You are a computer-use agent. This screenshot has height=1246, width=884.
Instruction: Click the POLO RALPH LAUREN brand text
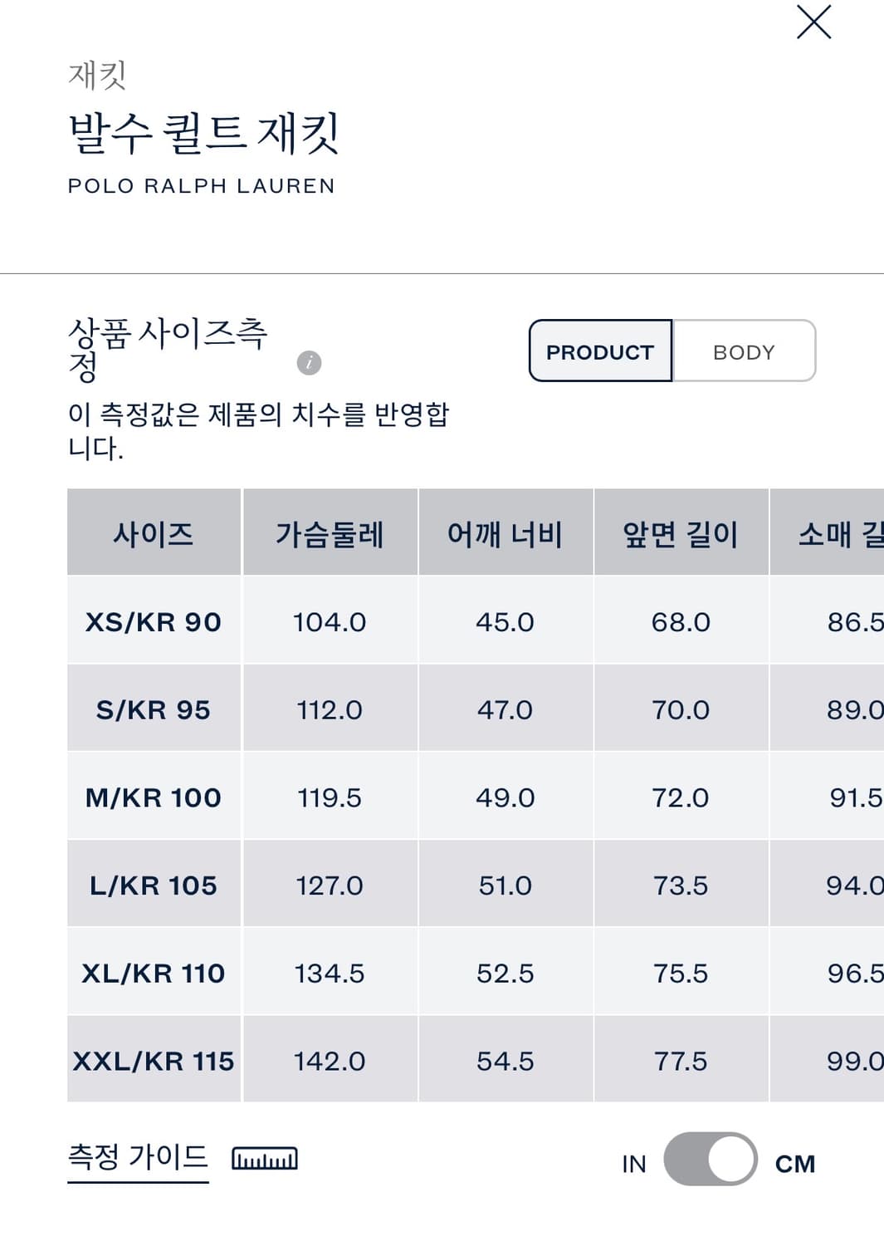[x=202, y=187]
